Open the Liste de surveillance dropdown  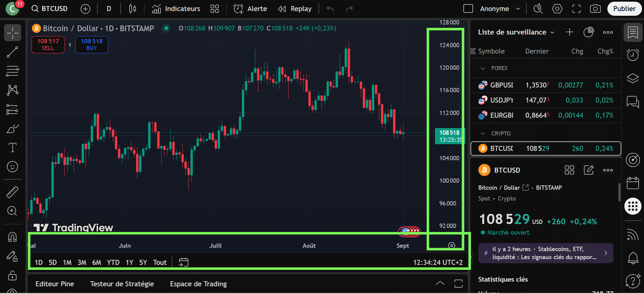pyautogui.click(x=516, y=32)
